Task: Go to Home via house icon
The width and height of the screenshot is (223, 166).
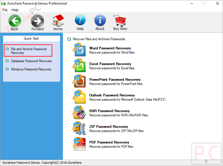Action: (x=58, y=21)
